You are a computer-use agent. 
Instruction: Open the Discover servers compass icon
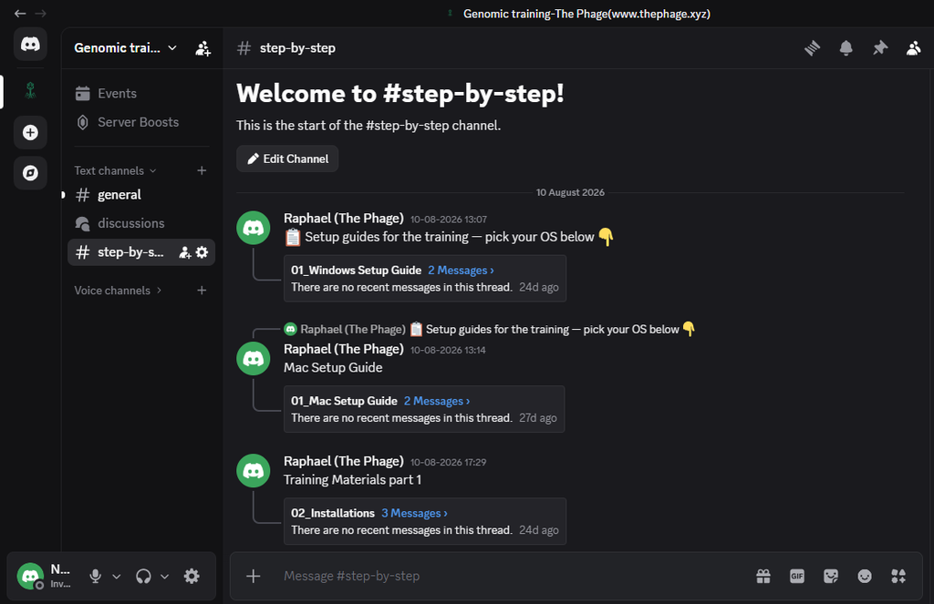[30, 172]
